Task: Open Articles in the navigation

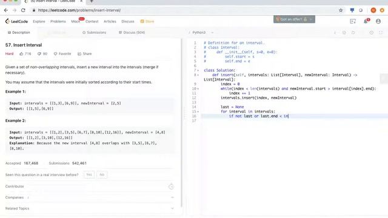Action: 110,22
